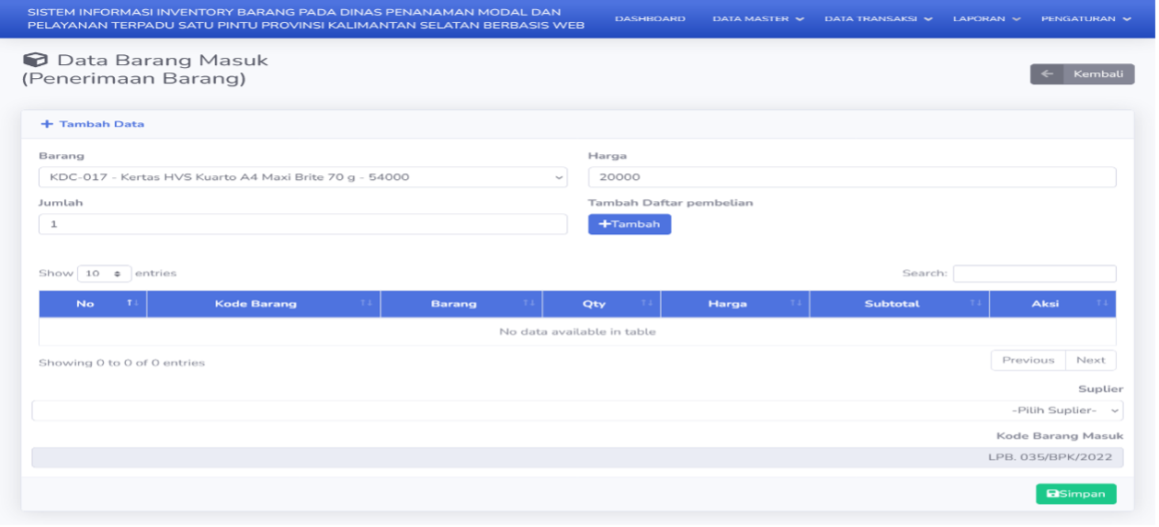1159x527 pixels.
Task: Click the 'Tambah Daftar pembelian' label
Action: point(671,203)
